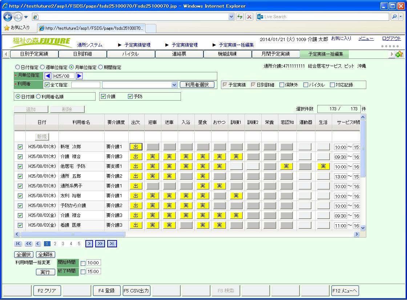
Task: Click the F5 CSV出力 button
Action: click(136, 291)
